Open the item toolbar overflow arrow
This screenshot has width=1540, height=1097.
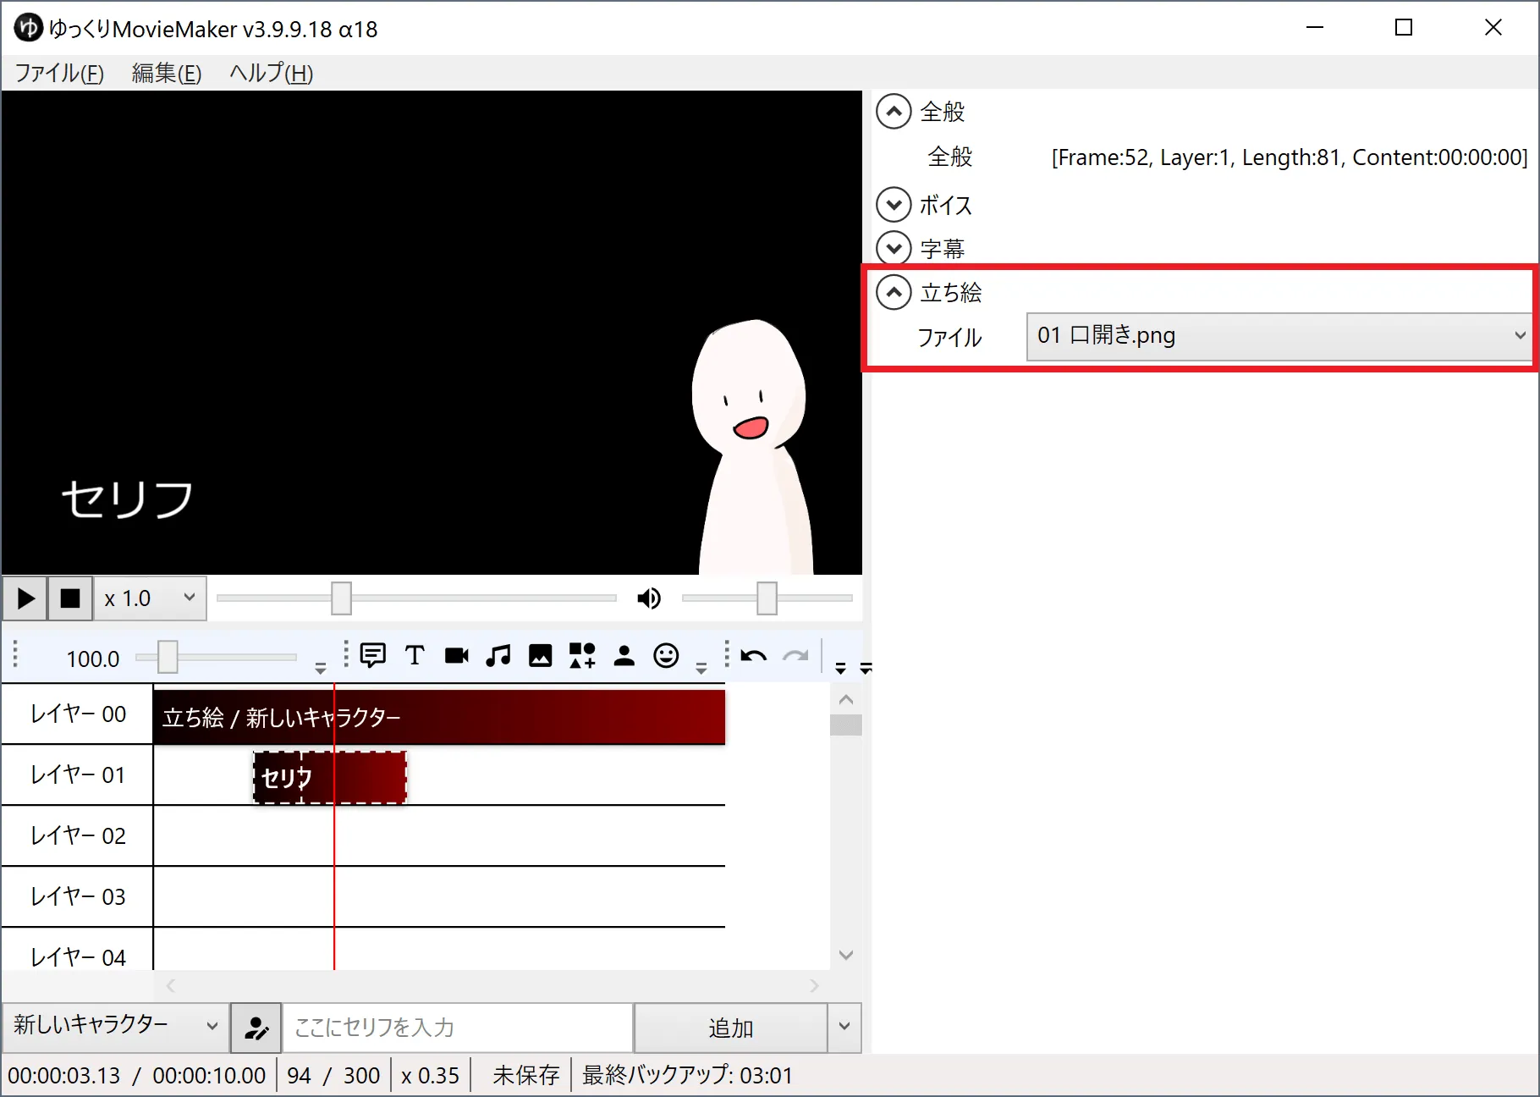point(701,669)
